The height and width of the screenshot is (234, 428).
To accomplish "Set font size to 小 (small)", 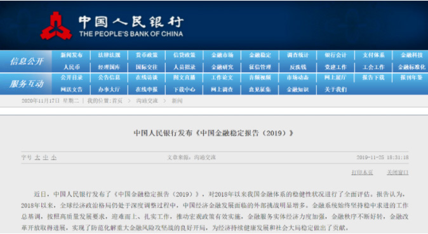I will (53, 157).
